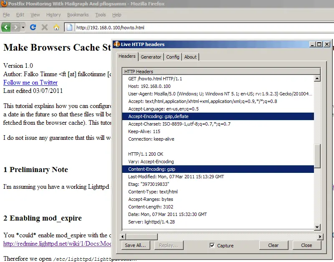Open the Tools menu

(x=101, y=15)
